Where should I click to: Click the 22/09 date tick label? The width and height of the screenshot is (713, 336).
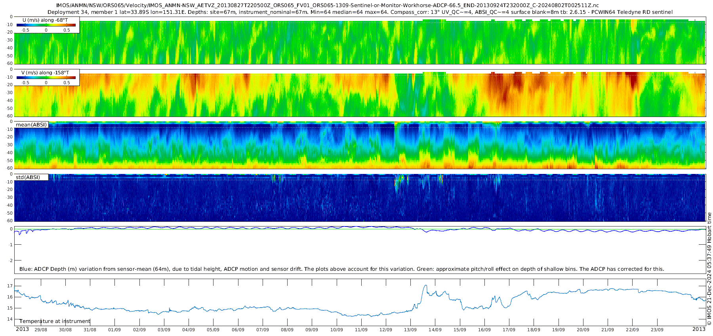click(x=632, y=330)
